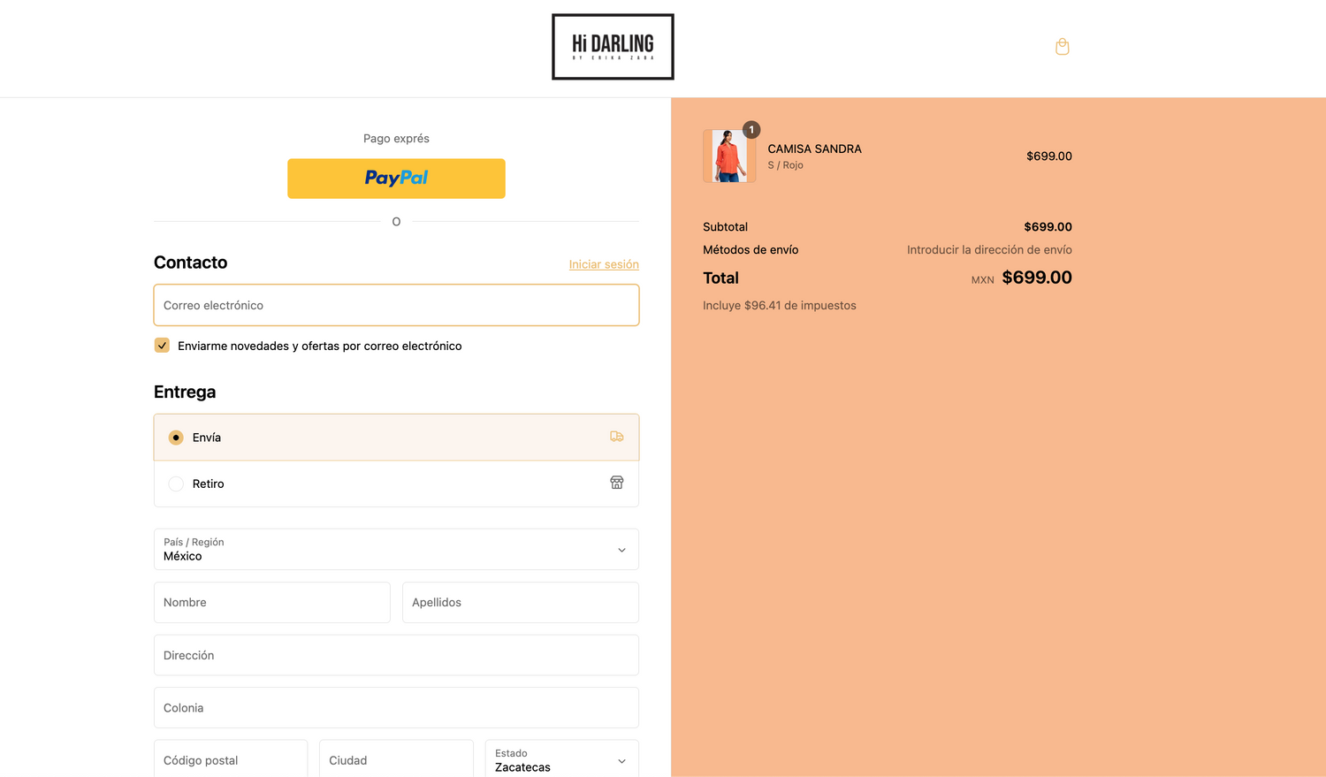Click the Apellidos text field
The image size is (1326, 777).
click(520, 602)
